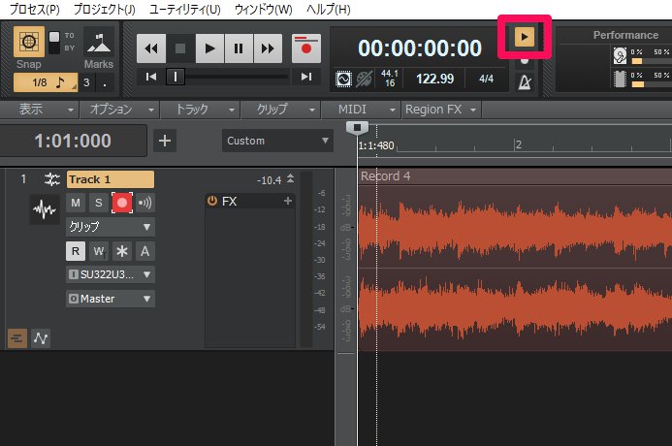Click the transport position slider handle

pos(176,77)
